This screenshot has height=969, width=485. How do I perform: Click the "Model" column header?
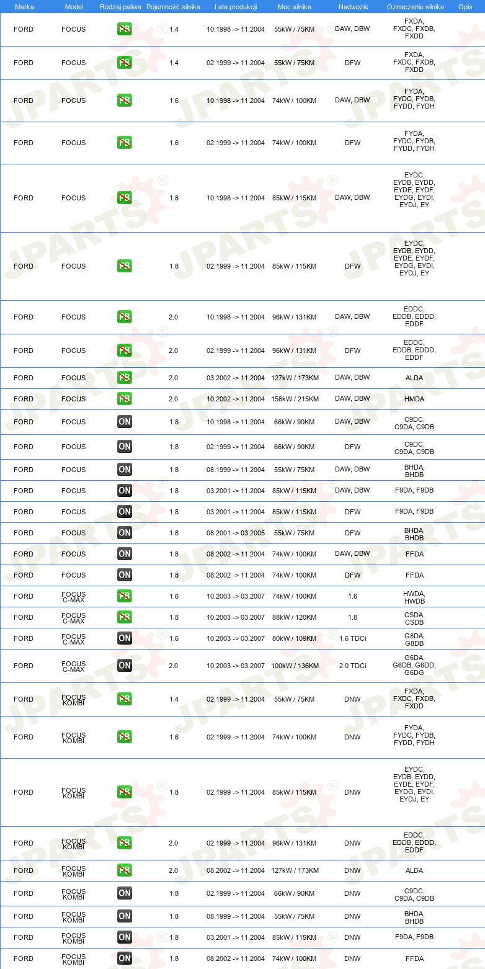click(74, 7)
